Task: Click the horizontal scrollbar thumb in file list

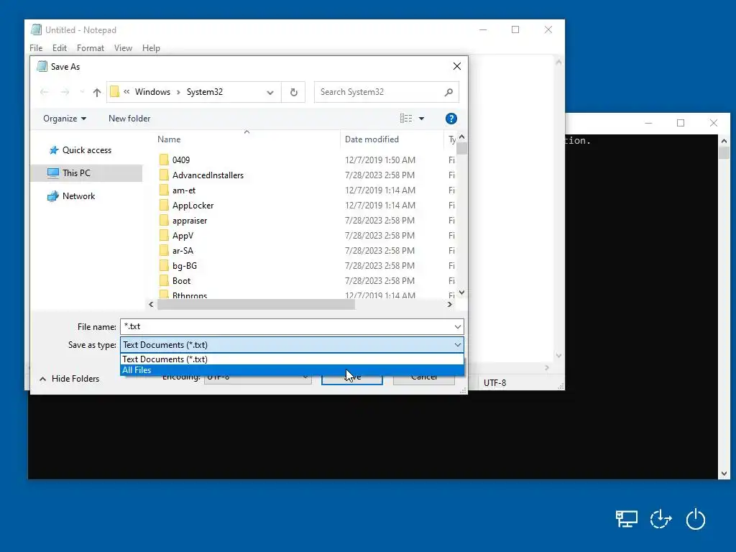Action: [x=256, y=305]
